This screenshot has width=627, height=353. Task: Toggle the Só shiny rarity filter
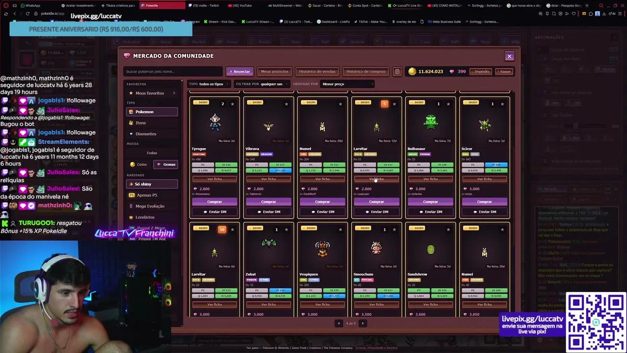(x=152, y=184)
